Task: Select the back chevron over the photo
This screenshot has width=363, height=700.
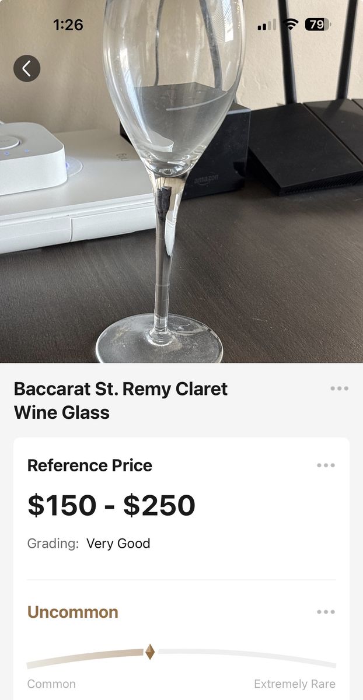Action: click(x=27, y=68)
